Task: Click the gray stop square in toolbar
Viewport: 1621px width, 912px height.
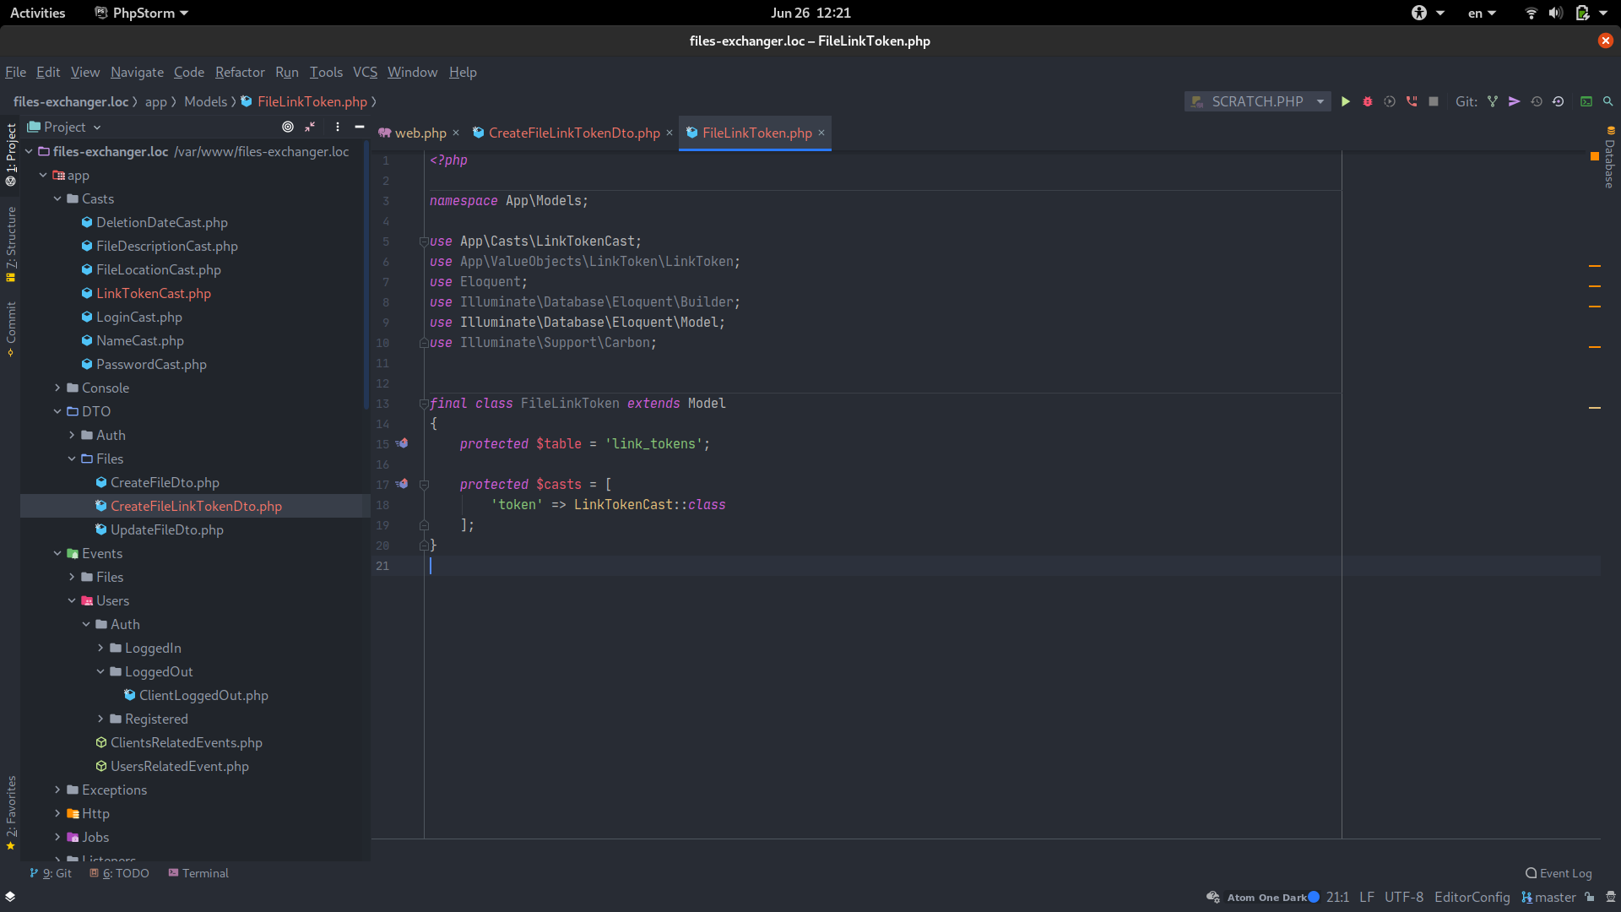Action: (1434, 101)
